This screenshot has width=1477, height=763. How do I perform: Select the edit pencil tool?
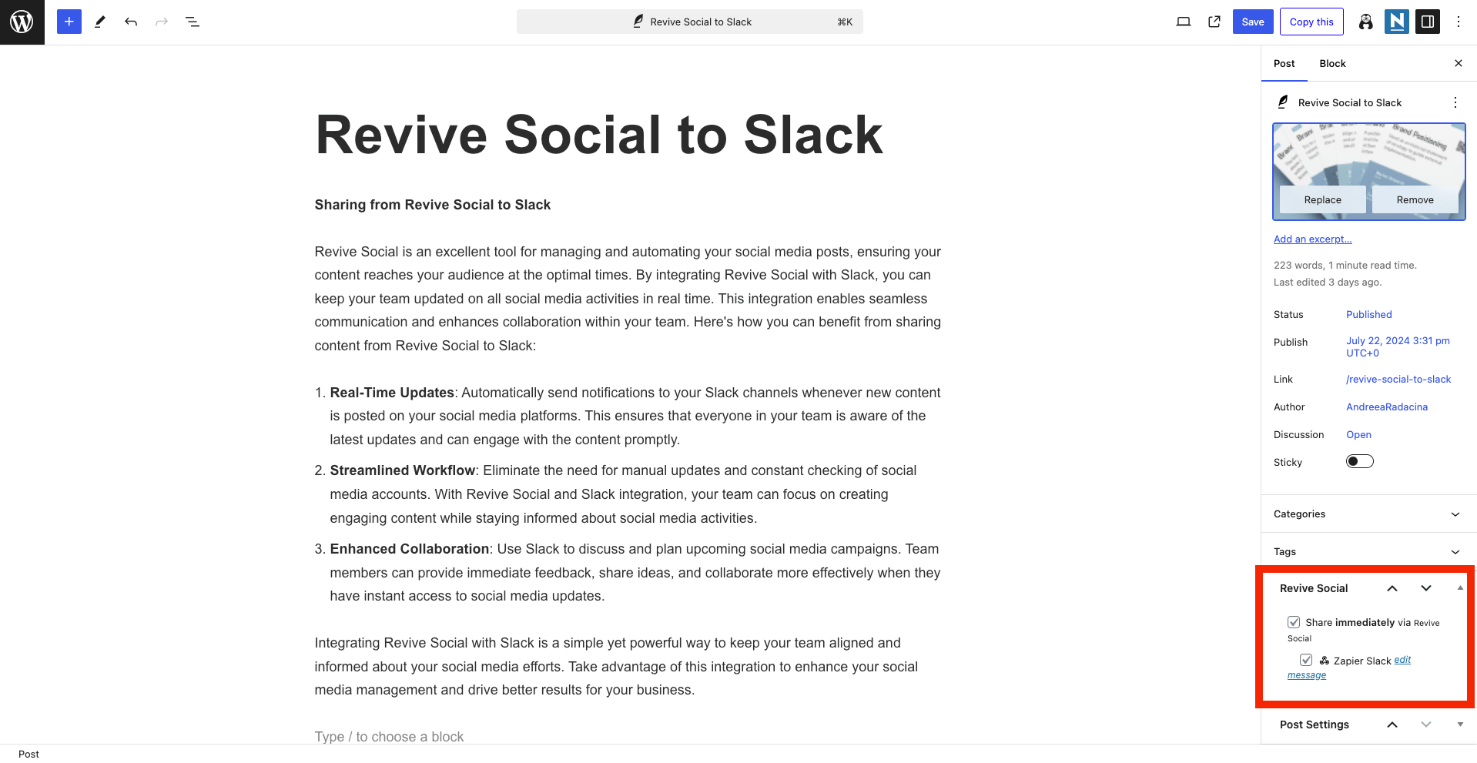(100, 22)
